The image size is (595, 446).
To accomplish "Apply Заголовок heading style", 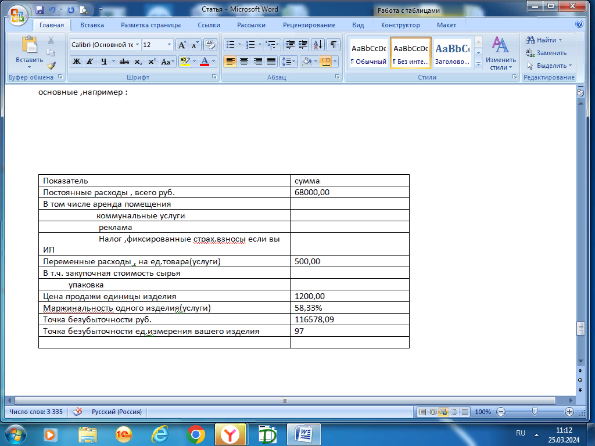I will pos(452,53).
